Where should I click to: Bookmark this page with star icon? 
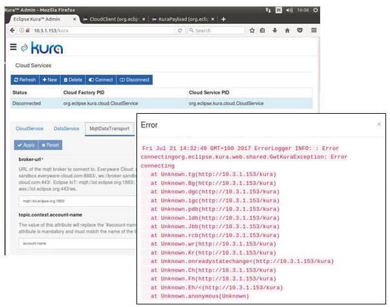tap(252, 30)
